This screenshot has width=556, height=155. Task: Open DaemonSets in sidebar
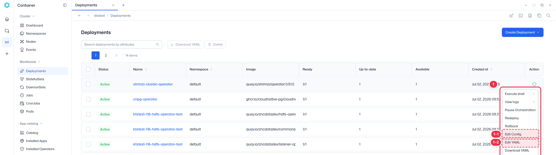pyautogui.click(x=43, y=87)
